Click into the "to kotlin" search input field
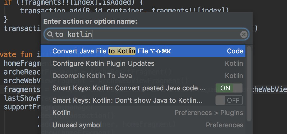Viewport: 287px width, 134px height. (146, 34)
